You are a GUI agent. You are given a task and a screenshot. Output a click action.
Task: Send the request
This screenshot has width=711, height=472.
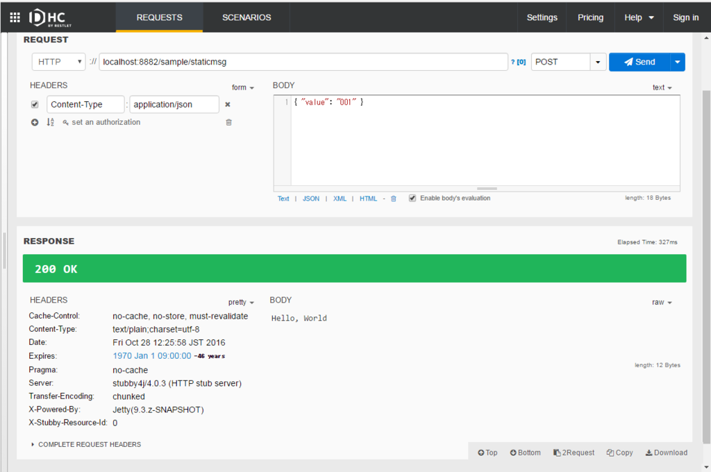coord(639,62)
